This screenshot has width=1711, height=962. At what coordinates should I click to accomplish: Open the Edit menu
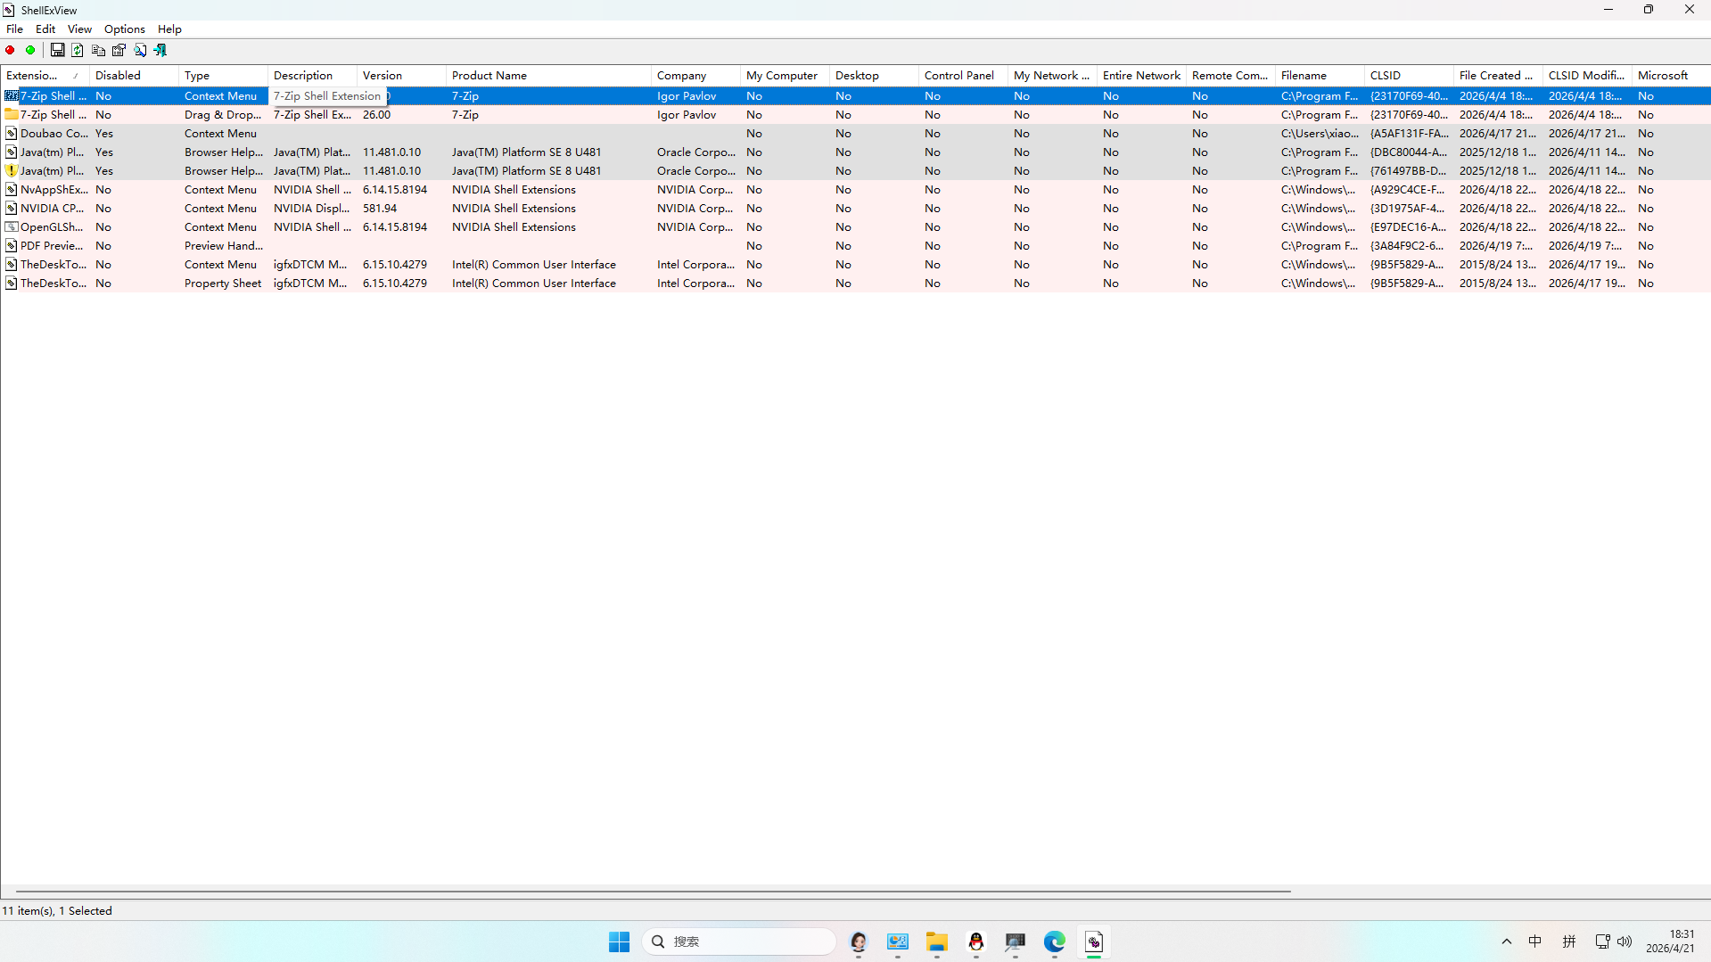[45, 29]
